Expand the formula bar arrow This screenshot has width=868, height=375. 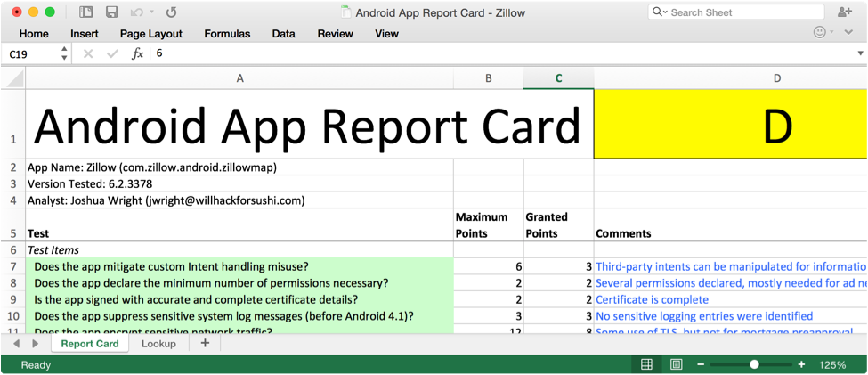point(860,53)
